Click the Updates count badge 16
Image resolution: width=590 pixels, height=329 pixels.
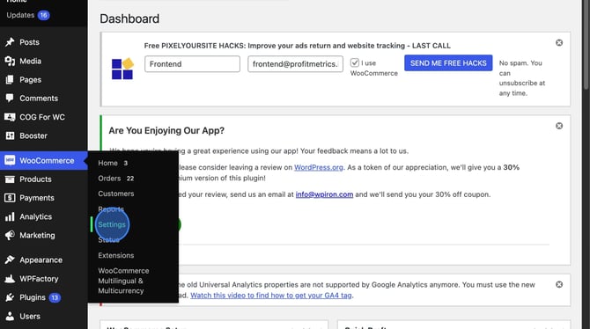pos(44,15)
